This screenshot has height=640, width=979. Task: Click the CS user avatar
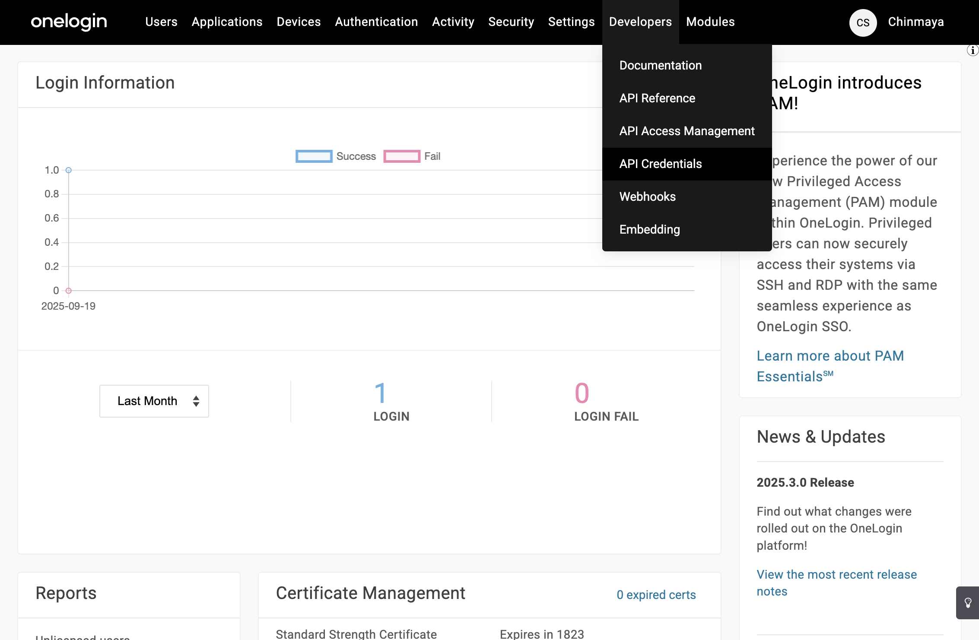(863, 22)
